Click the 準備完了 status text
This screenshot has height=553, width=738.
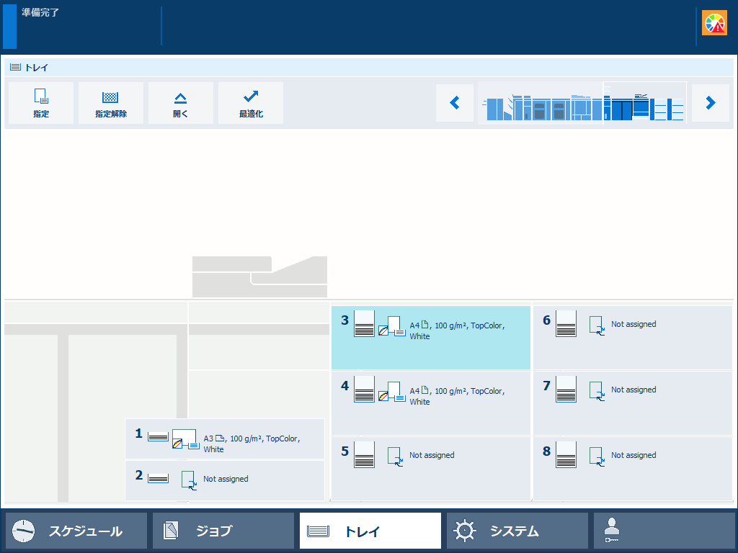tap(40, 13)
